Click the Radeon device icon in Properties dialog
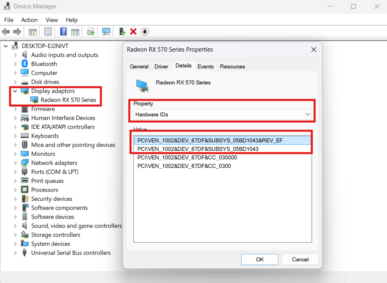The height and width of the screenshot is (283, 387). pos(142,86)
